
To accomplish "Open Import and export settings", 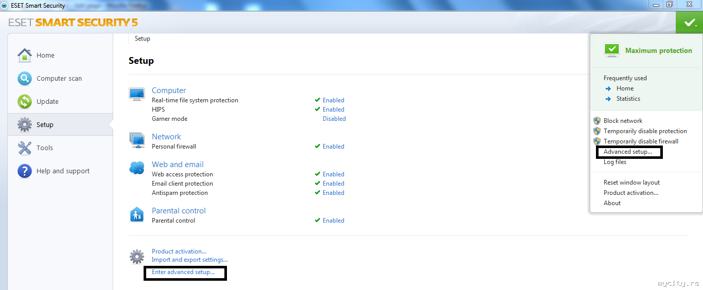I will pyautogui.click(x=189, y=260).
